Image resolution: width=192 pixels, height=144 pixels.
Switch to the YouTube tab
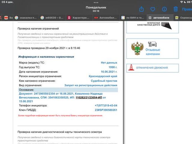8,18
